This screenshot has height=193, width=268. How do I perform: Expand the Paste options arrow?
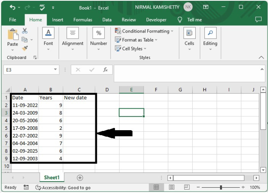pos(13,50)
